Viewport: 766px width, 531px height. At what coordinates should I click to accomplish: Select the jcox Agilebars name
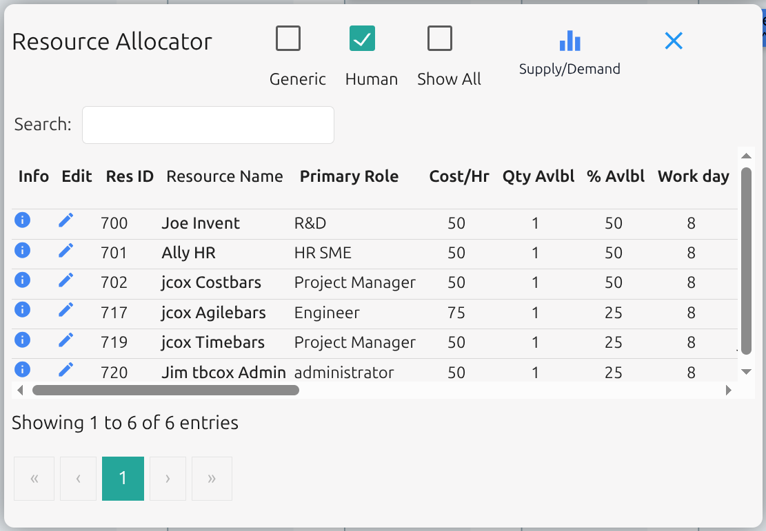click(214, 313)
